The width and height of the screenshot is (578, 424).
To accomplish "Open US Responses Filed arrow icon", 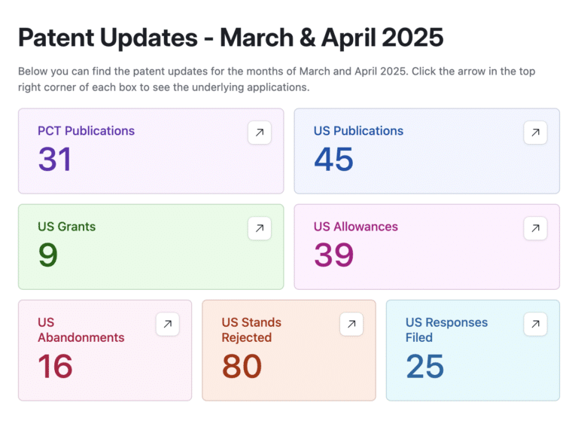I will 535,325.
